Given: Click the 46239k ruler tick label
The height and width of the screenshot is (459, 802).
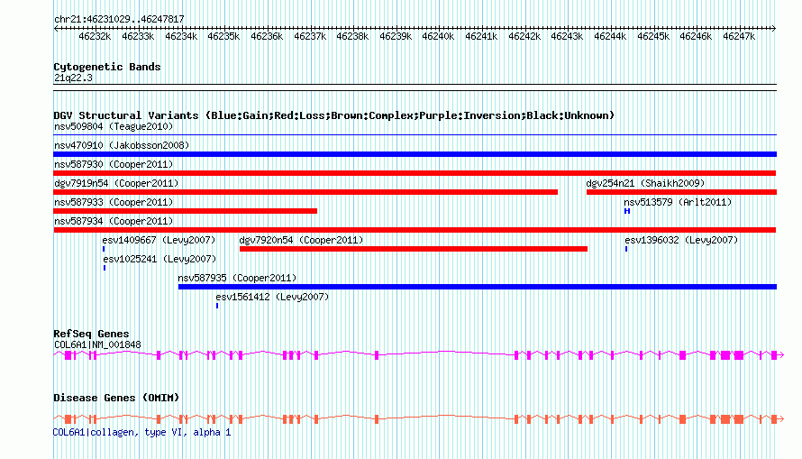Looking at the screenshot, I should pos(396,36).
